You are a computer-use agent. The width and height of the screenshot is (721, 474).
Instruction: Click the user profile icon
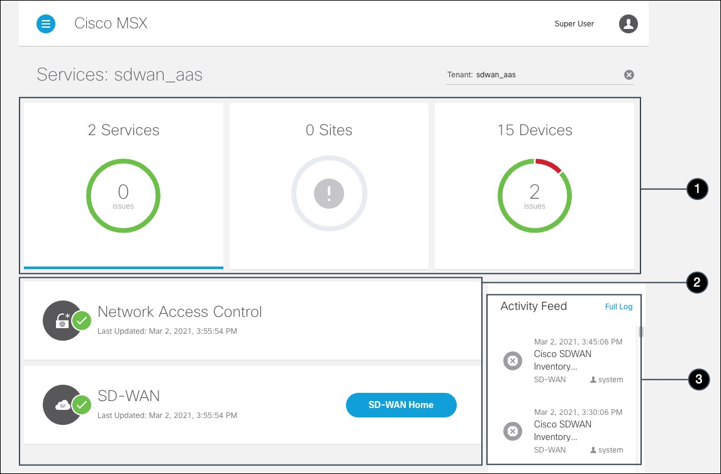[627, 23]
